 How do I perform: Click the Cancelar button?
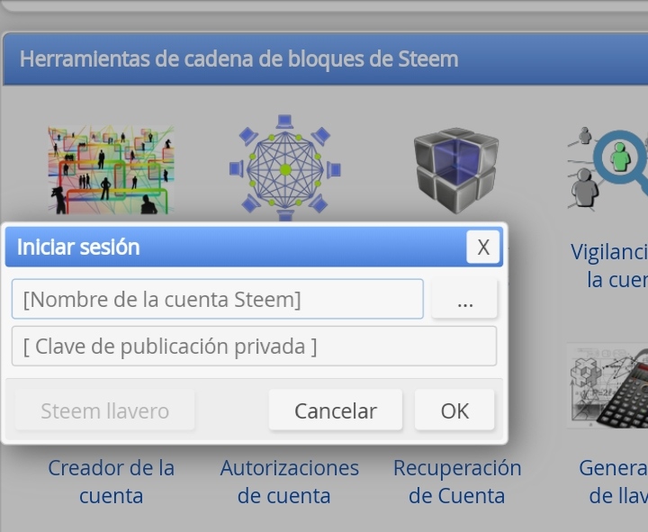(x=336, y=410)
